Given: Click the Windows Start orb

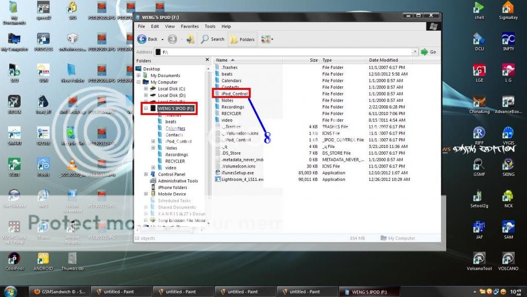Looking at the screenshot, I should pyautogui.click(x=10, y=291).
